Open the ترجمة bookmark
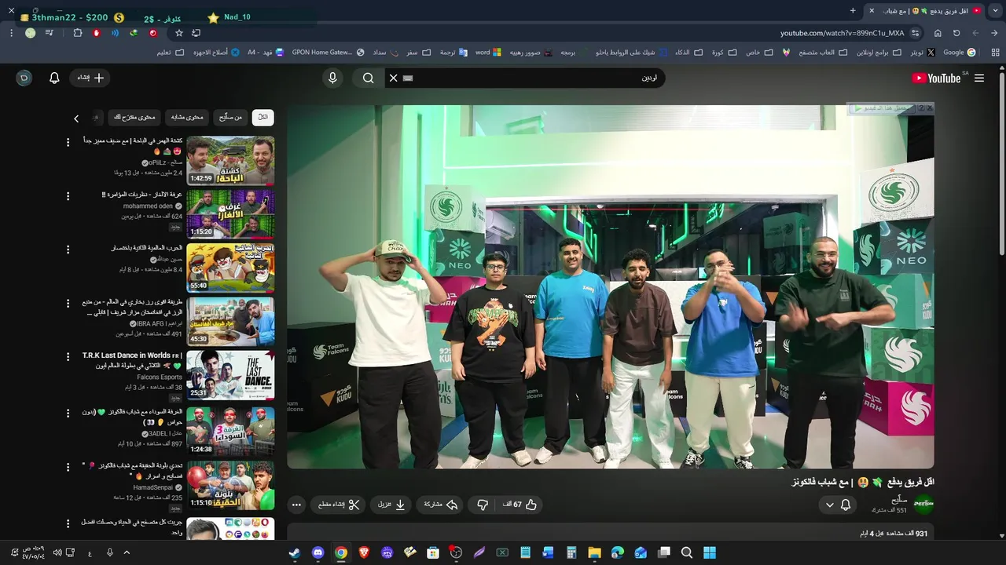1006x565 pixels. coord(453,53)
